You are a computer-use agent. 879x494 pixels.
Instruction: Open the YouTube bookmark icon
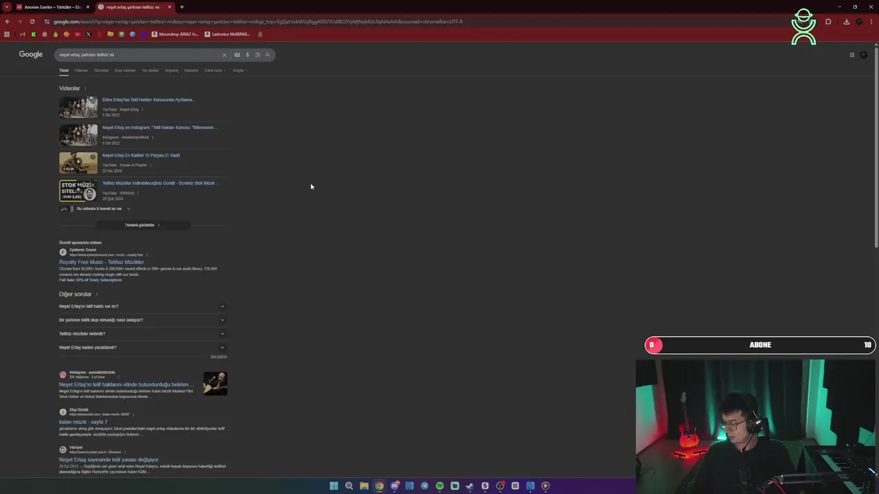point(78,34)
